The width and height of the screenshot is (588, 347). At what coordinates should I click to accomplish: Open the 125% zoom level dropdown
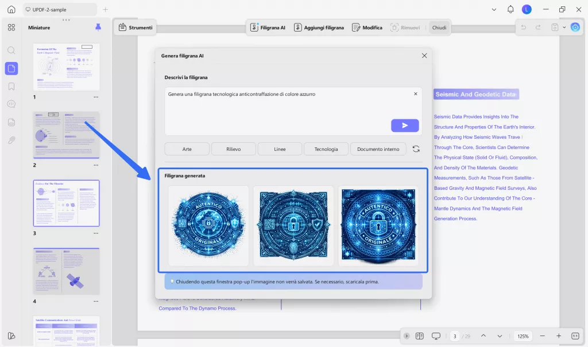tap(523, 336)
